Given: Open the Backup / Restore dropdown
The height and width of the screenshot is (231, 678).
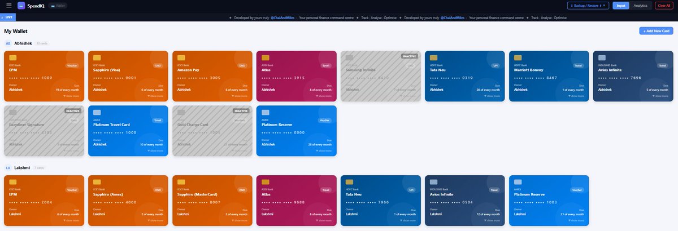Looking at the screenshot, I should (x=588, y=6).
